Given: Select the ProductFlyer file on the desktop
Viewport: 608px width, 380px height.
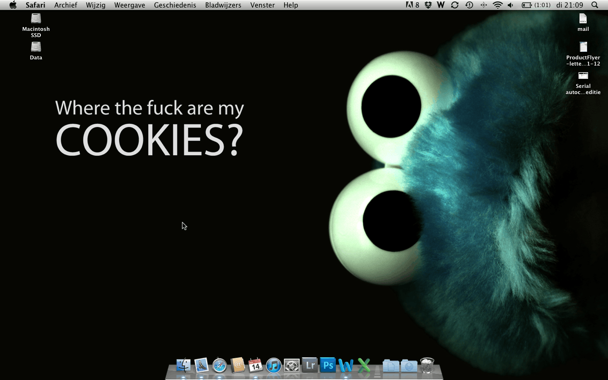Looking at the screenshot, I should click(583, 54).
